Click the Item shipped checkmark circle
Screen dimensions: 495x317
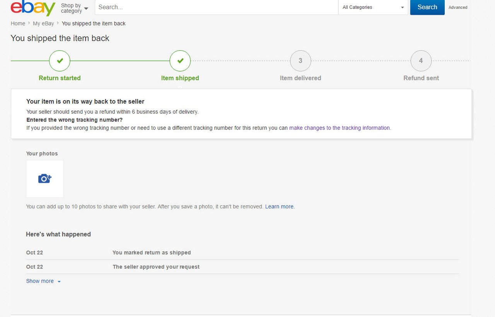pyautogui.click(x=180, y=61)
